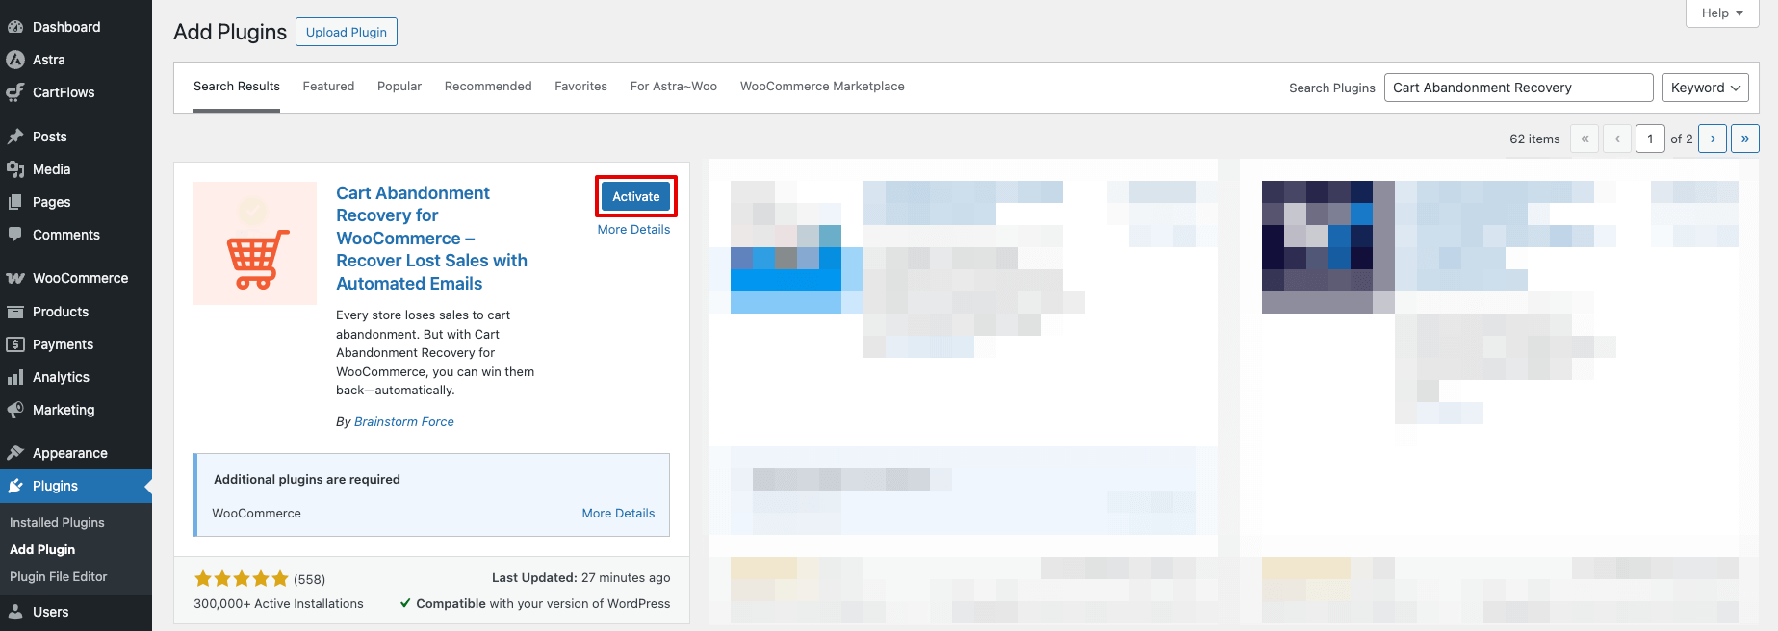Open the Cart Abandonment Recovery title link
The width and height of the screenshot is (1778, 631).
(432, 239)
